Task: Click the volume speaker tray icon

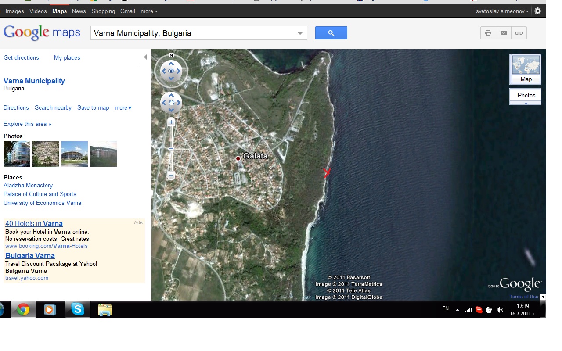Action: click(500, 310)
